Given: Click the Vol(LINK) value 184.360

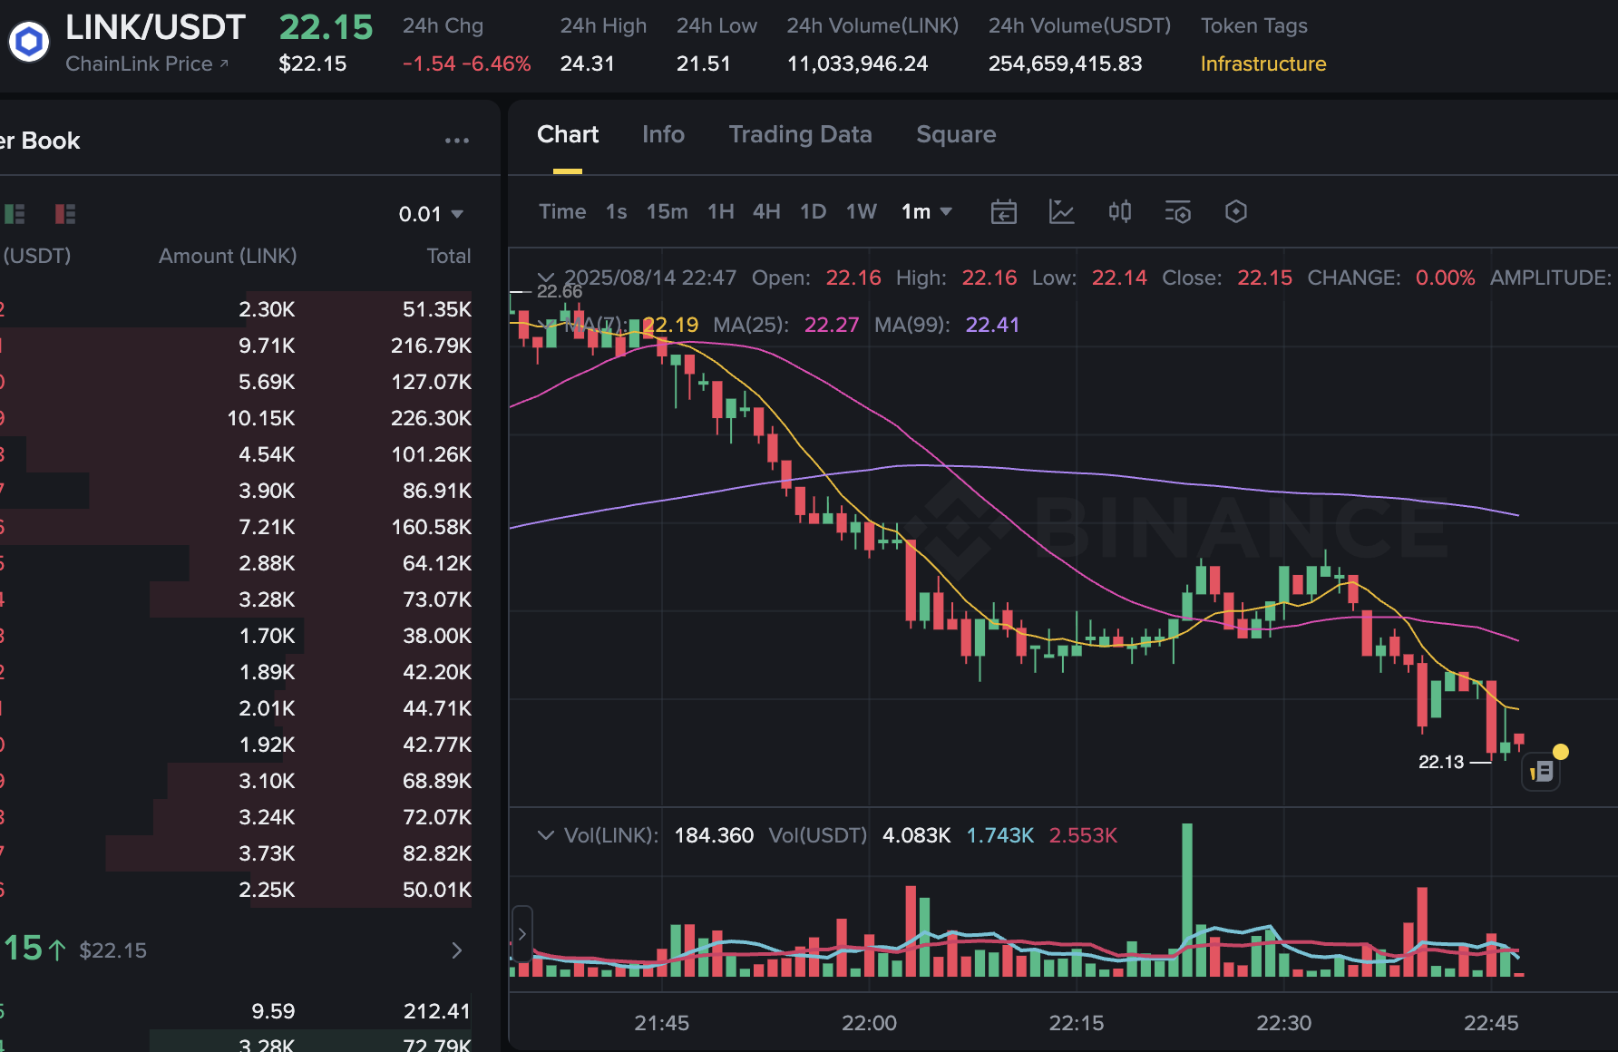Looking at the screenshot, I should tap(714, 835).
